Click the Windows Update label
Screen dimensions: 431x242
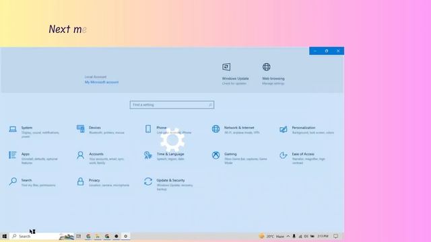[235, 79]
